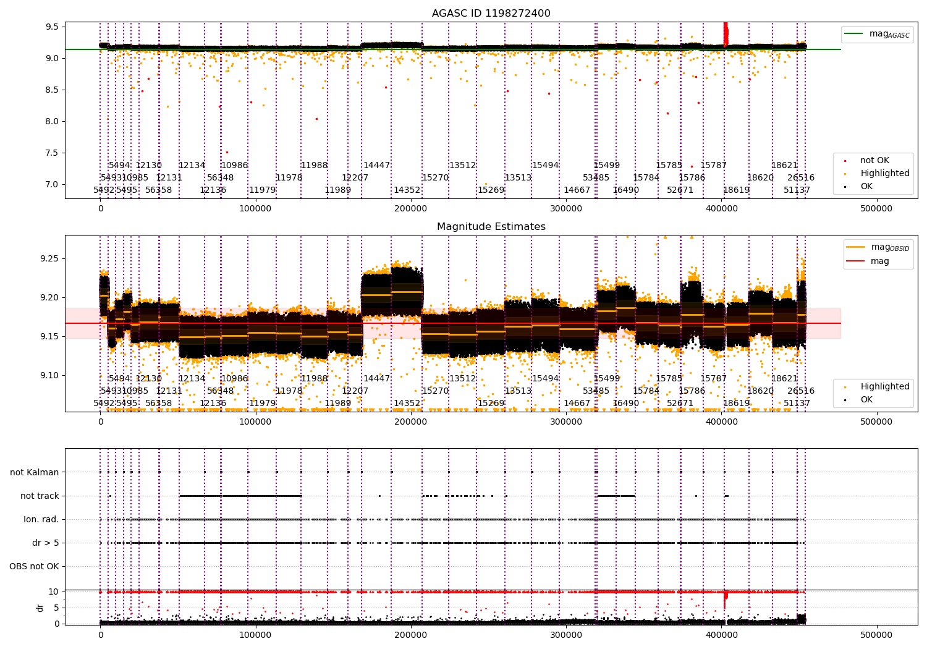The width and height of the screenshot is (927, 649).
Task: Click OBSID label '52671' in top panel
Action: [680, 190]
